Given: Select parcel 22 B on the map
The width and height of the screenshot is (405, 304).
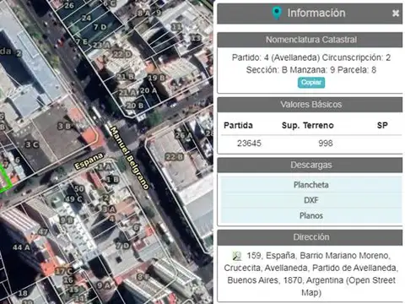Looking at the screenshot, I should pyautogui.click(x=174, y=157).
